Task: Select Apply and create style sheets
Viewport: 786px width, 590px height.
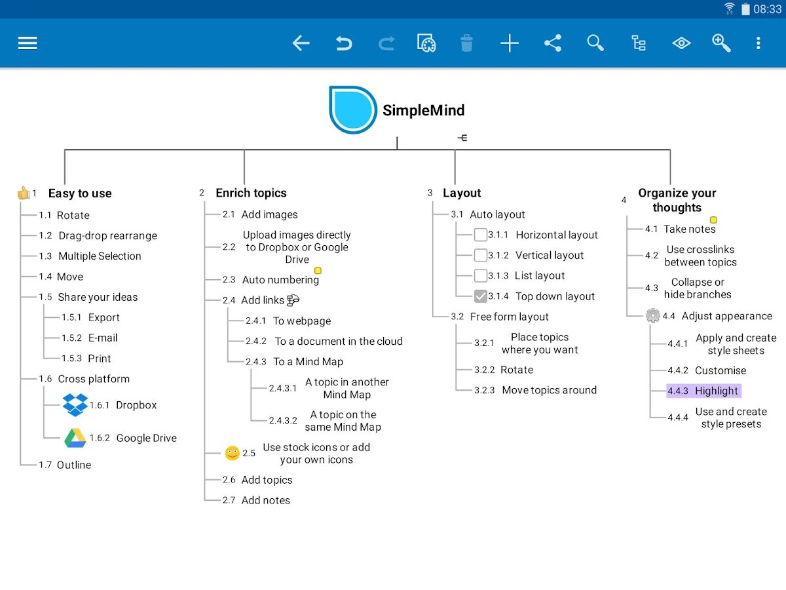Action: pos(736,344)
